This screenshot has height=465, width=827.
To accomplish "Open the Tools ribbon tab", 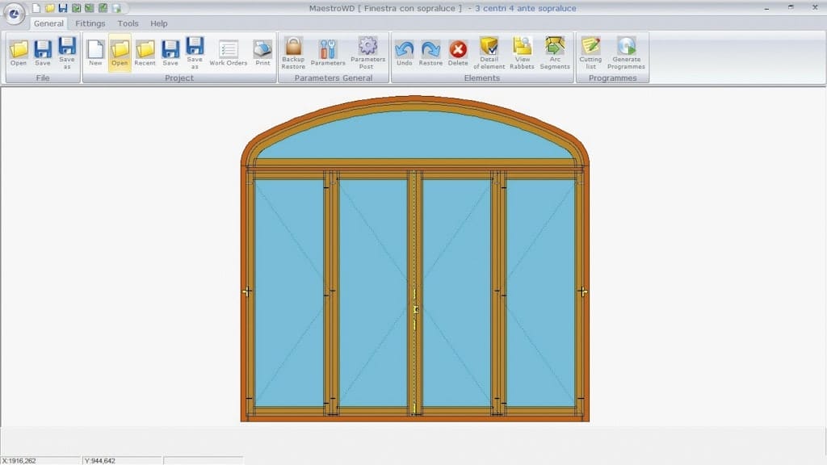I will (128, 24).
